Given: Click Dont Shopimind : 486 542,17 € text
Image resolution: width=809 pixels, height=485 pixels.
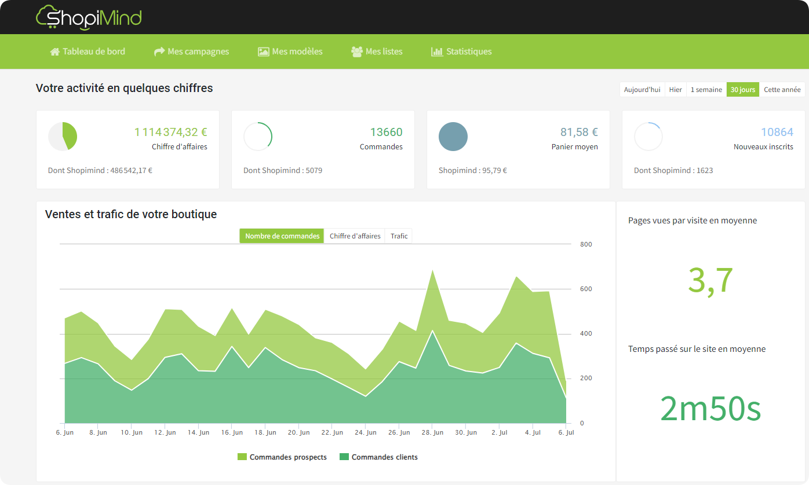Looking at the screenshot, I should coord(100,171).
